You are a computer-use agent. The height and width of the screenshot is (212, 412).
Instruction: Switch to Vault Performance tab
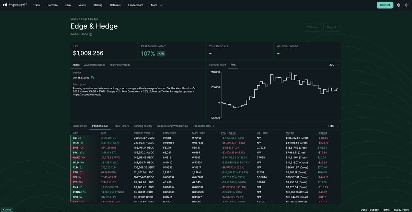click(94, 65)
